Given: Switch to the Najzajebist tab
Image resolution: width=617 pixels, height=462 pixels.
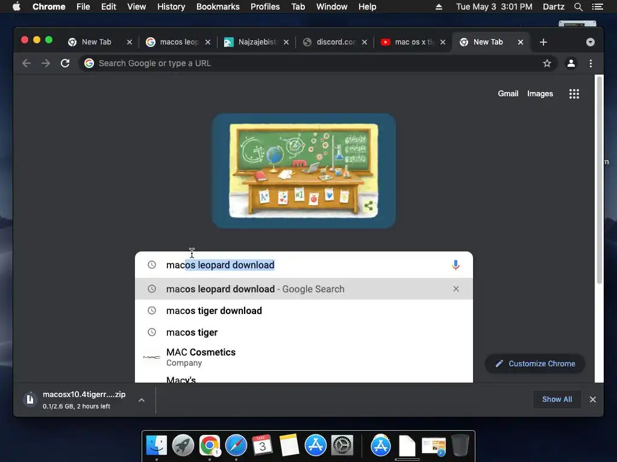Looking at the screenshot, I should (x=258, y=42).
